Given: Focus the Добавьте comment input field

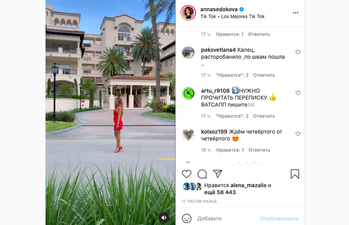Looking at the screenshot, I should [226, 219].
